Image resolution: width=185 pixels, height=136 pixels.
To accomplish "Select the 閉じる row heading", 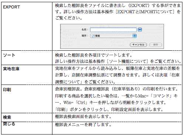I will pos(9,124).
